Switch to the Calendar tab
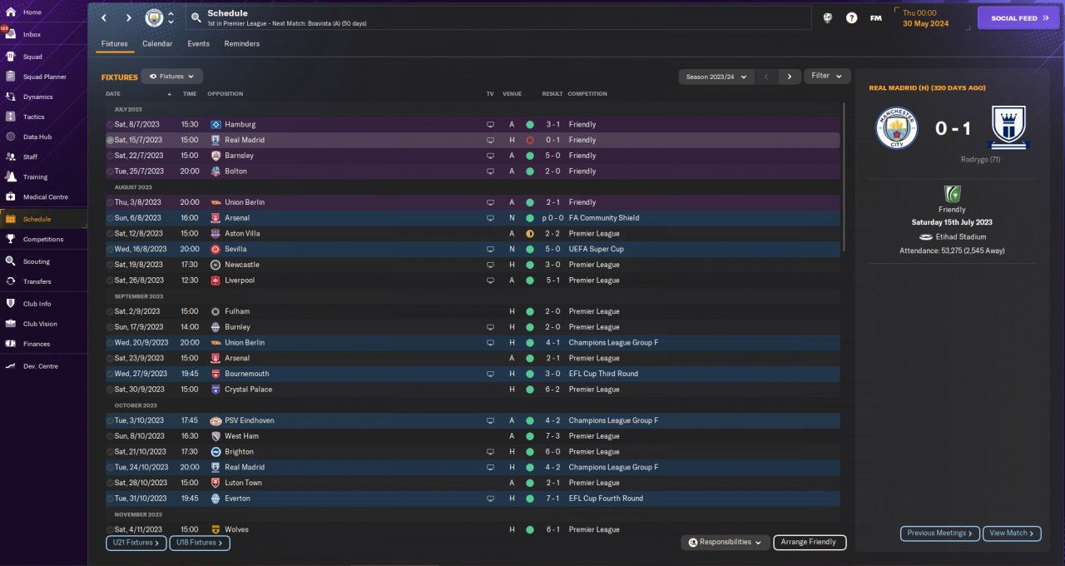 click(x=157, y=43)
